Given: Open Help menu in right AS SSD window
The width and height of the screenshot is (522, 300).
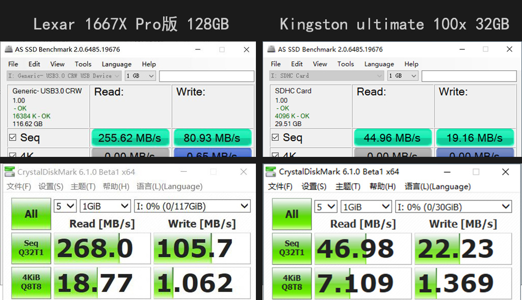Looking at the screenshot, I should pos(411,64).
